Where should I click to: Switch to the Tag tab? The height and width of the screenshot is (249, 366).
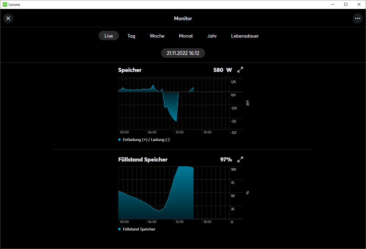(x=131, y=36)
